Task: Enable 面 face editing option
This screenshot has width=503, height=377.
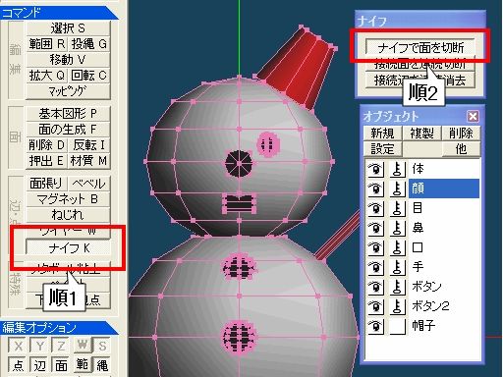Action: pyautogui.click(x=61, y=365)
